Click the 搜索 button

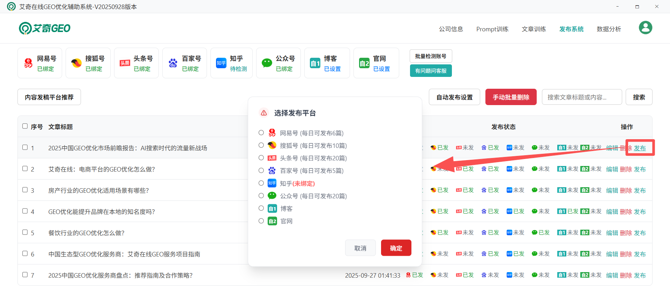click(x=639, y=97)
